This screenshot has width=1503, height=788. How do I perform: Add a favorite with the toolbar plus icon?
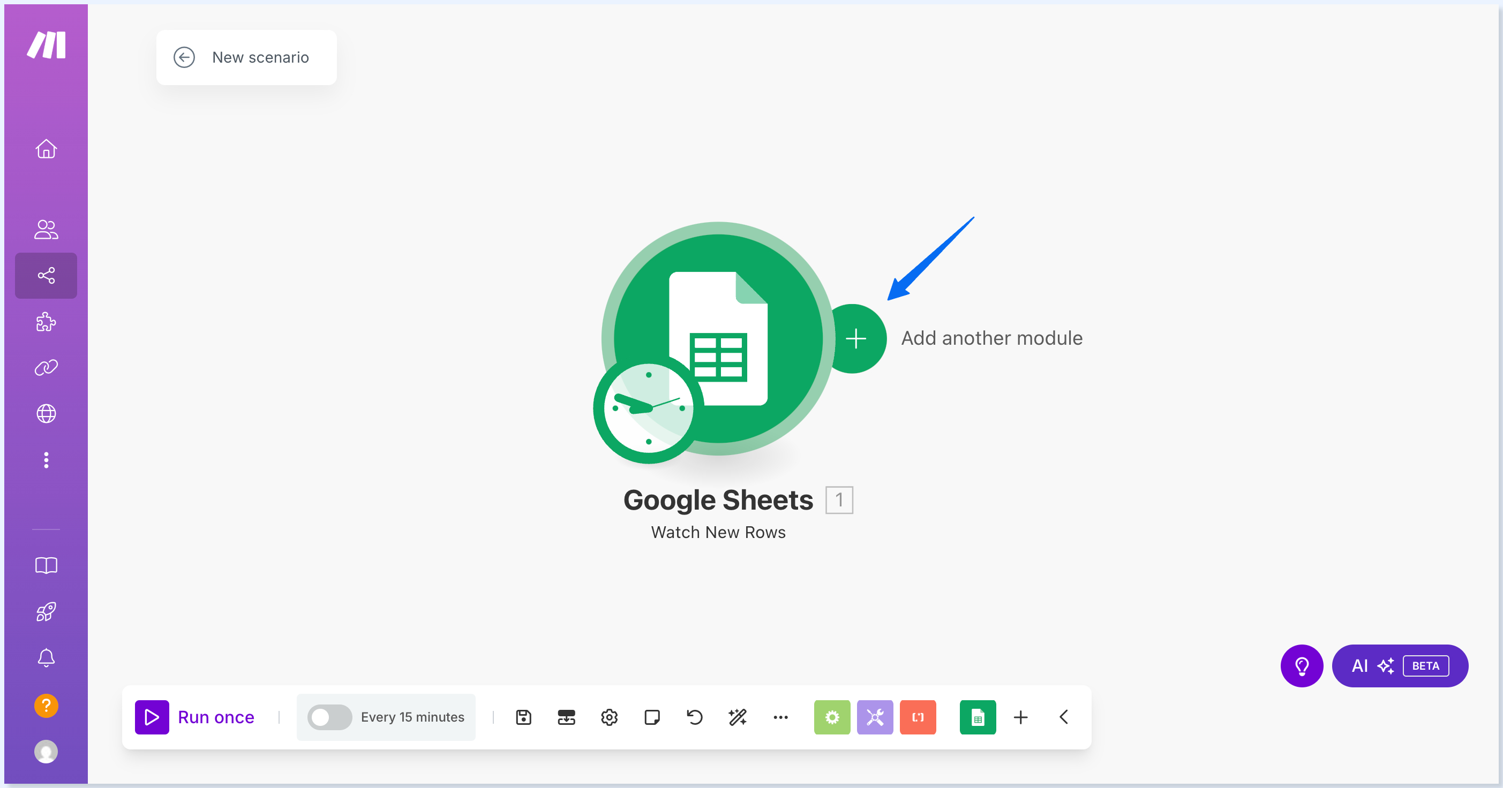(1020, 717)
